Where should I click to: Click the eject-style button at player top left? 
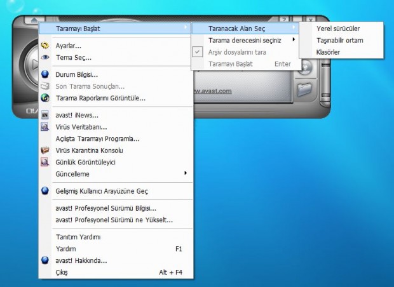[34, 20]
